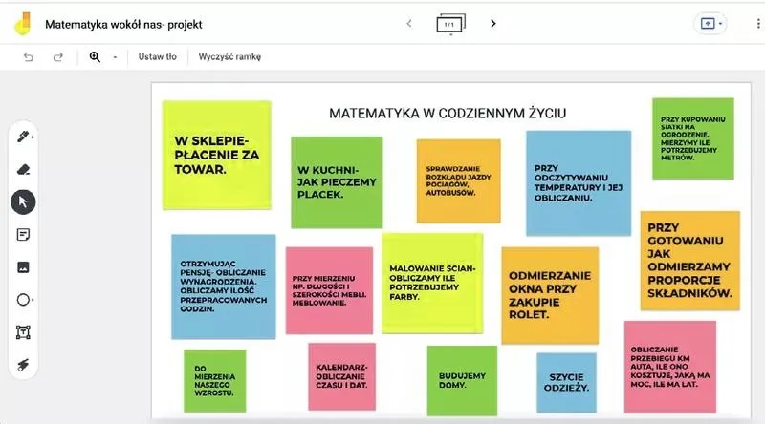
Task: Select the pink note PRZY MIERZENIU NP. DŁUGOŚCI
Action: point(329,290)
